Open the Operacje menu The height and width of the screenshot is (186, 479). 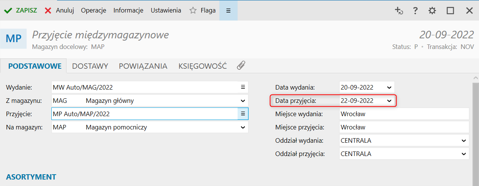(94, 11)
